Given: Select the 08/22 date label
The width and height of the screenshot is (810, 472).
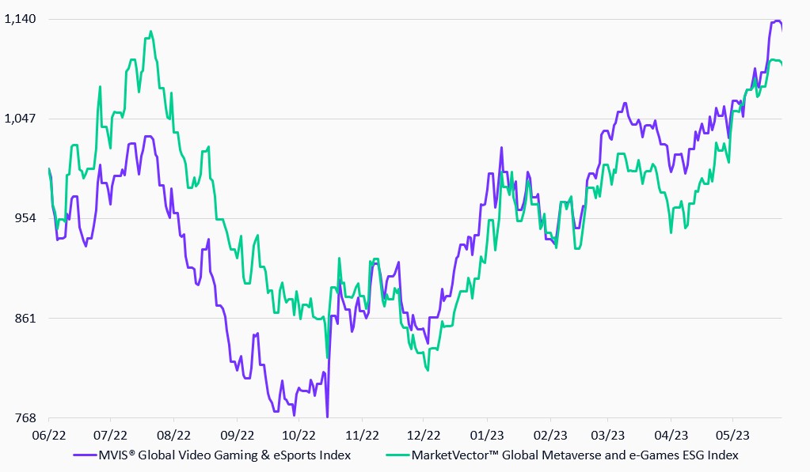Looking at the screenshot, I should [x=174, y=436].
